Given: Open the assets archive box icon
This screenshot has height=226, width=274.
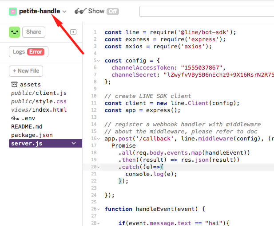Looking at the screenshot, I should click(x=14, y=84).
